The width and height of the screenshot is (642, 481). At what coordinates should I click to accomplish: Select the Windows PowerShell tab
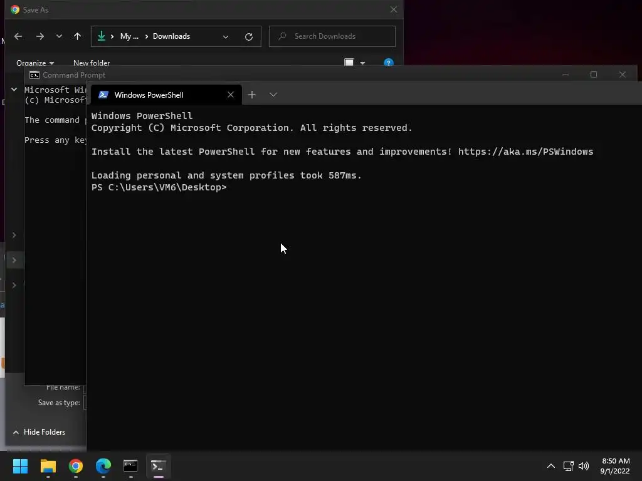click(x=166, y=95)
